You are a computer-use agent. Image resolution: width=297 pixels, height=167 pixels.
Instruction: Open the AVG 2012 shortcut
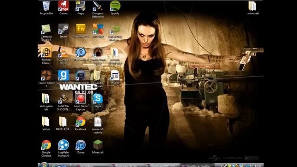pos(98,29)
